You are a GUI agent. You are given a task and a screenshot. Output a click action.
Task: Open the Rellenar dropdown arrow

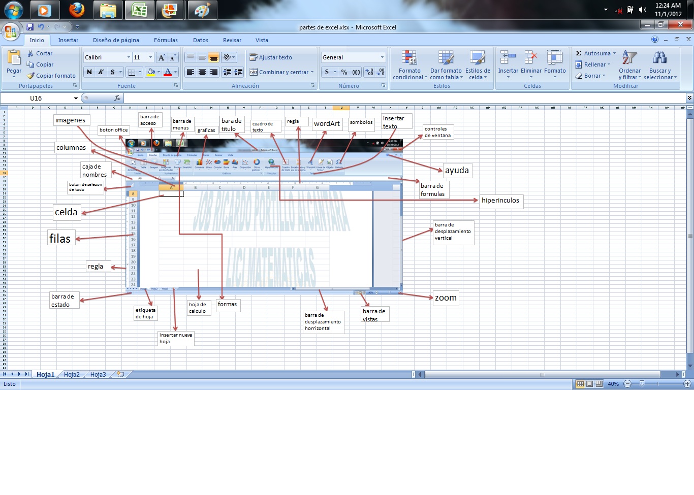[x=609, y=64]
